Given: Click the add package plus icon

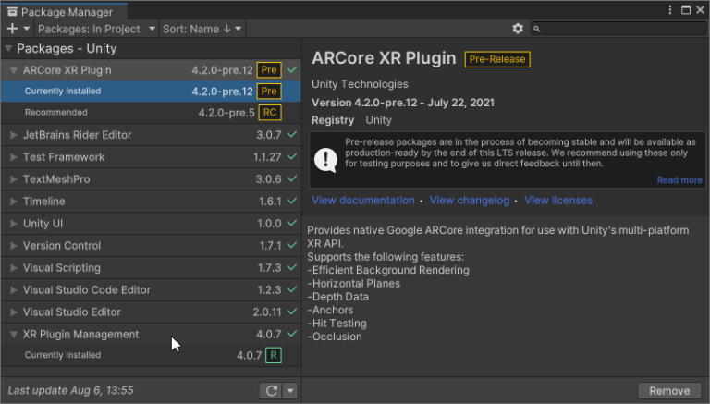Looking at the screenshot, I should 12,30.
